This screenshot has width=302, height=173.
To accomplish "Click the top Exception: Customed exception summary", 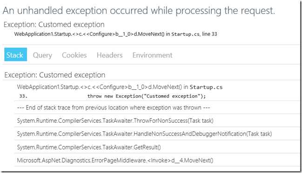I will coord(54,25).
